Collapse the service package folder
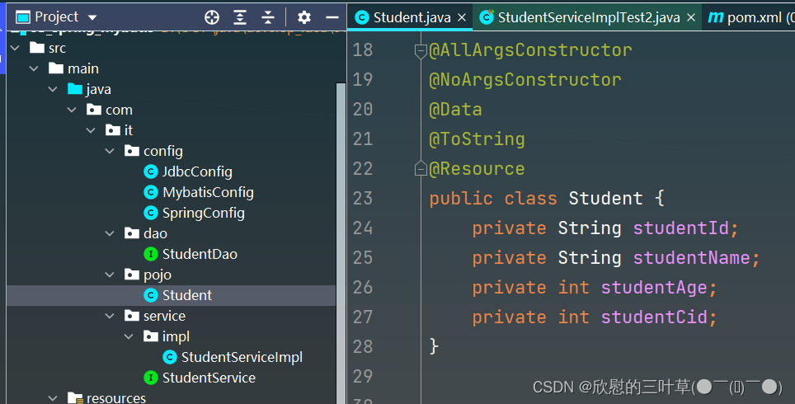The height and width of the screenshot is (404, 795). [x=111, y=316]
